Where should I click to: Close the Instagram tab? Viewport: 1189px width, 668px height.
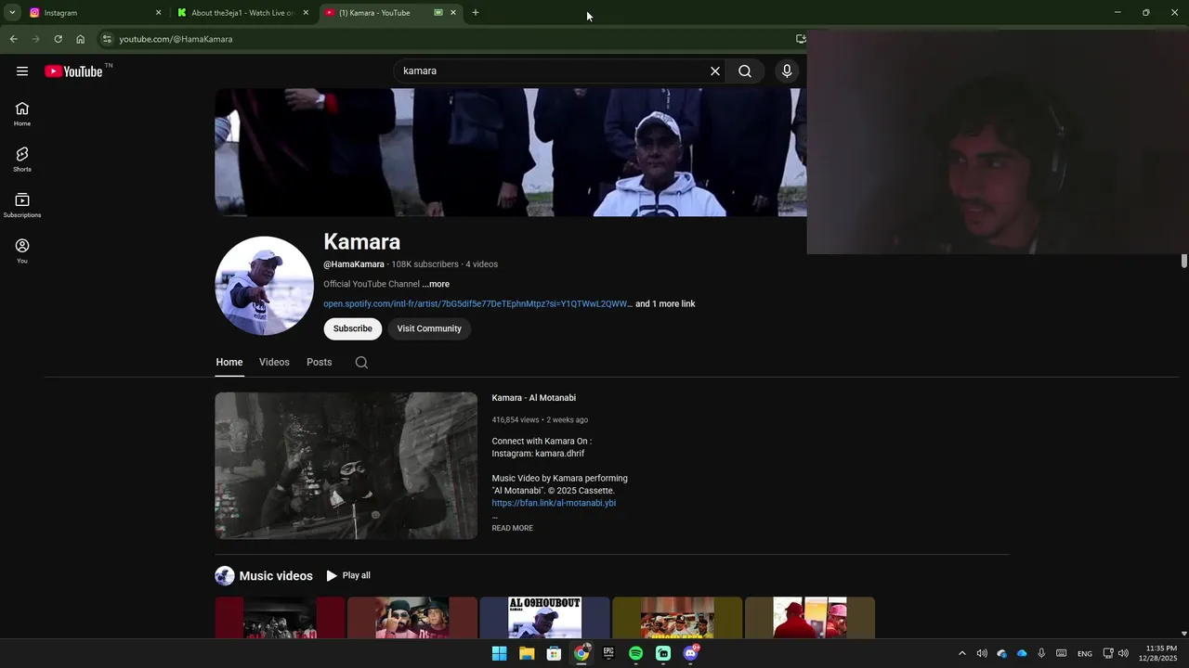[158, 13]
